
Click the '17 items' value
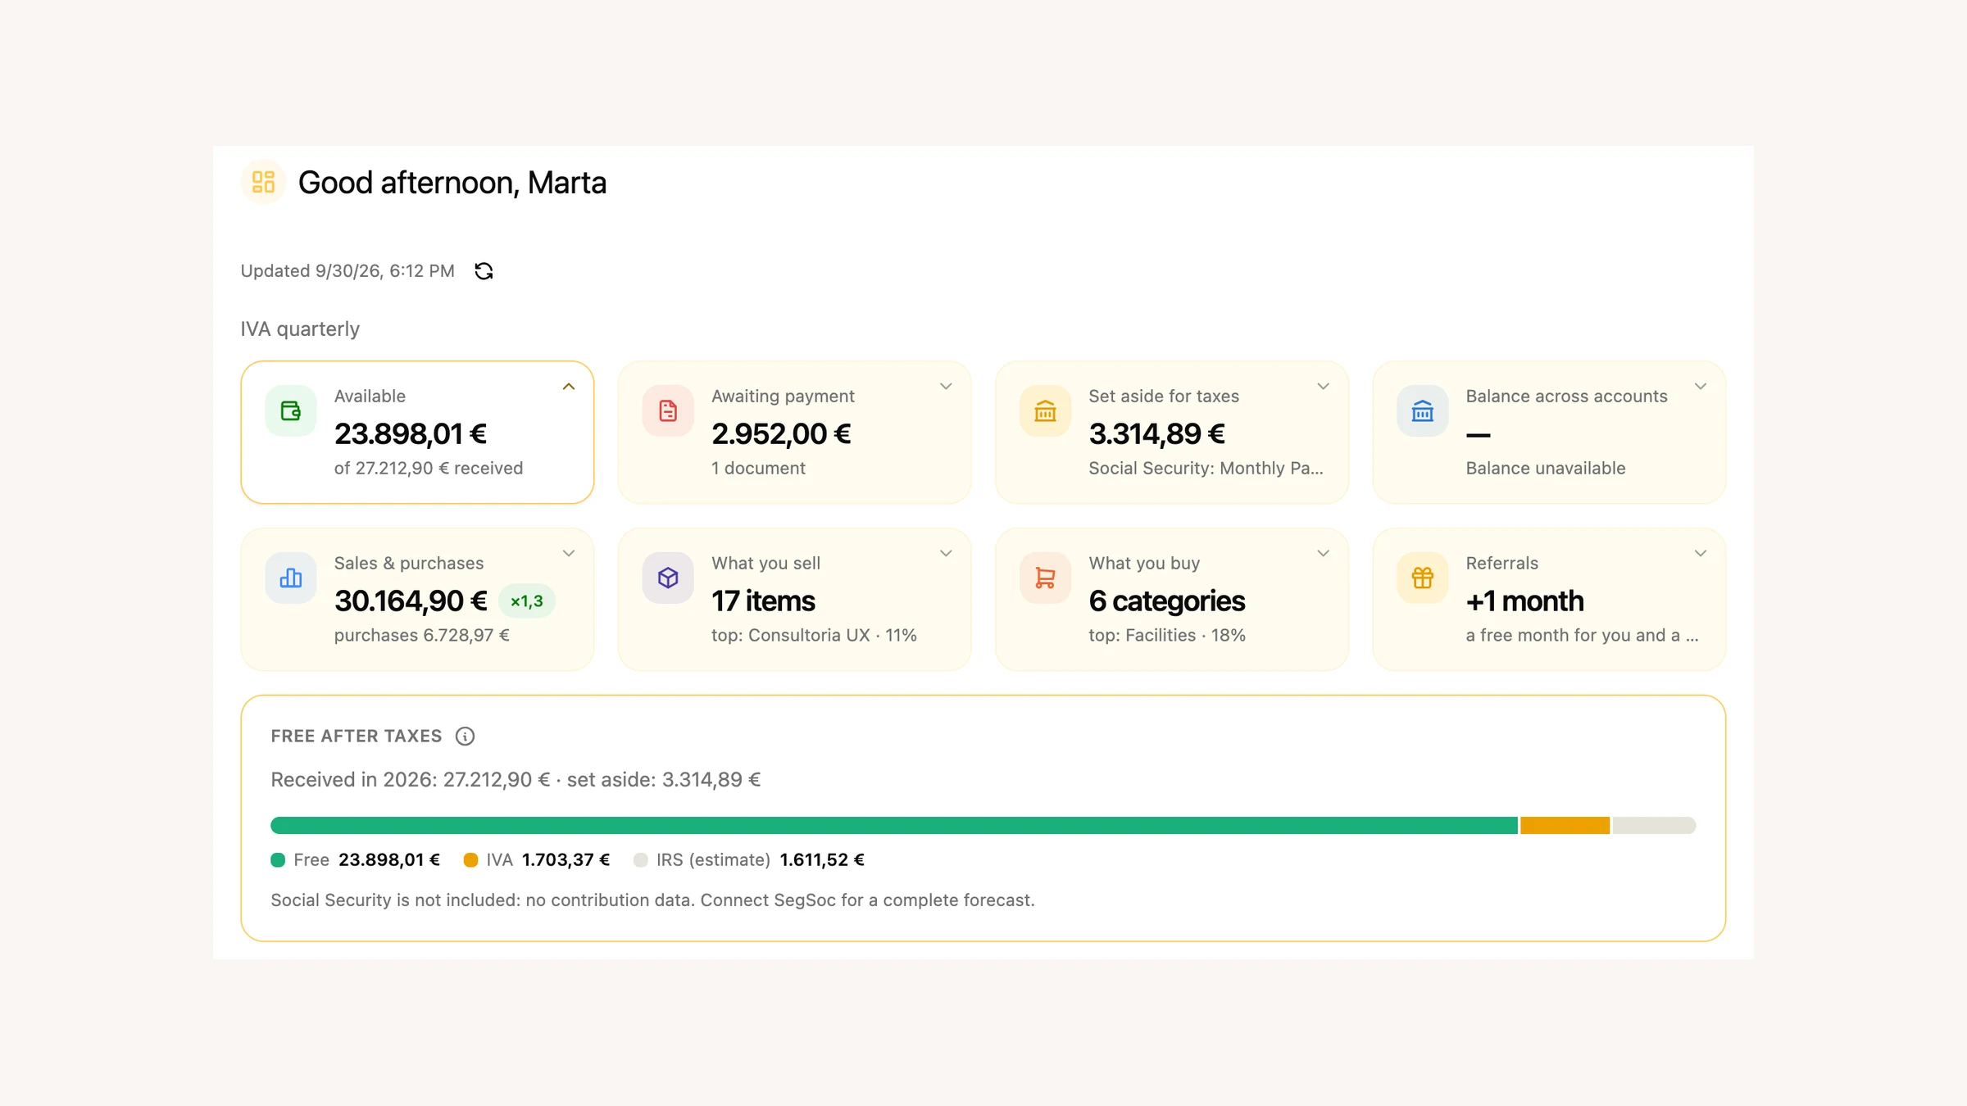(763, 601)
